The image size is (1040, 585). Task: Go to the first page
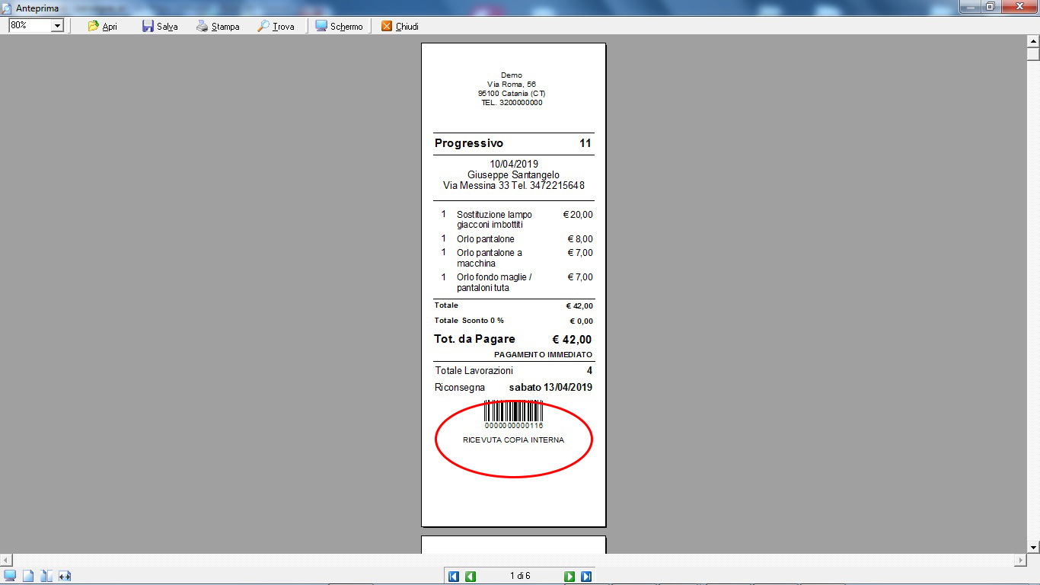pos(454,577)
